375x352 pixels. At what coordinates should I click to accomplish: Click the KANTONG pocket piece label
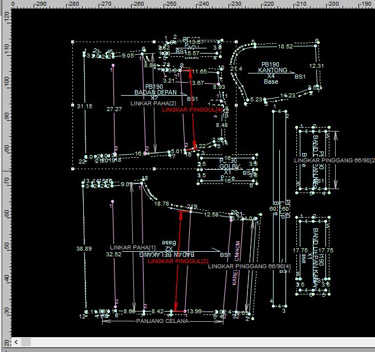click(x=271, y=70)
